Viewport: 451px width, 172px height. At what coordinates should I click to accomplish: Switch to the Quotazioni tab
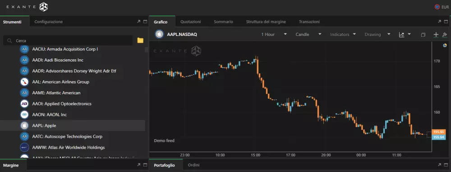point(191,22)
